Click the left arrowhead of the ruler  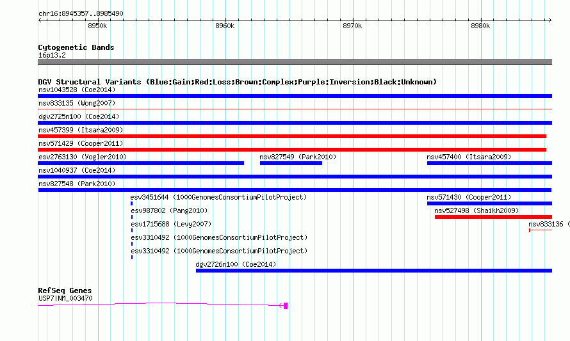40,20
